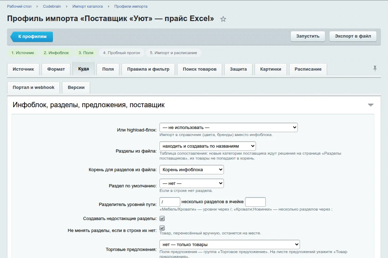The height and width of the screenshot is (258, 388).
Task: Open the Разделы из файла dropdown
Action: (208, 146)
